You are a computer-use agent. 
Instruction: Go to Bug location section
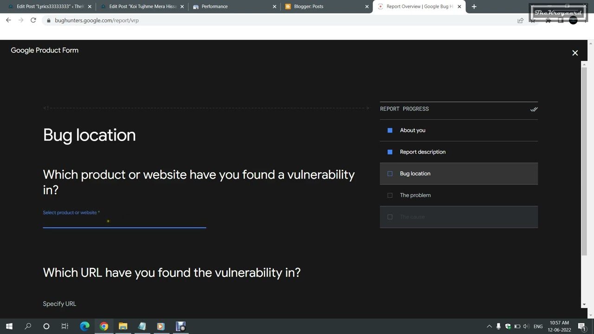[x=458, y=173]
